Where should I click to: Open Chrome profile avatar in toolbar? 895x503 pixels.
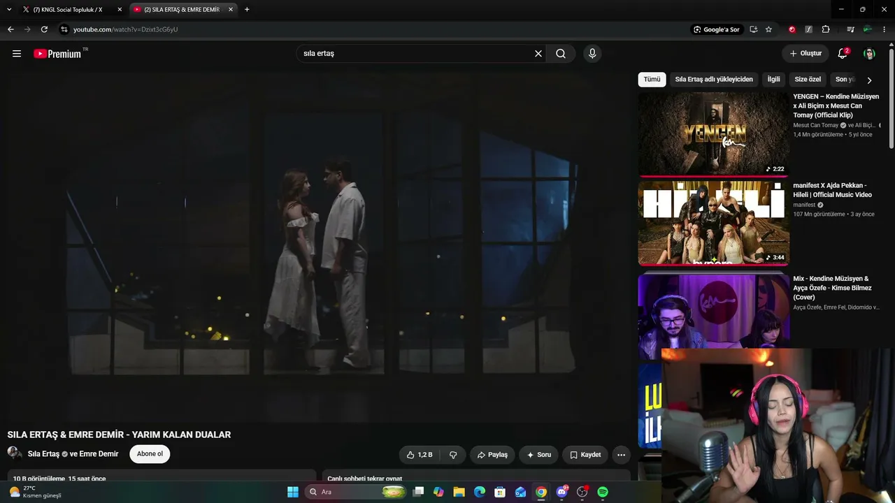868,29
